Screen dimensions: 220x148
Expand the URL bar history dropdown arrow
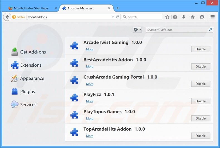pos(113,17)
